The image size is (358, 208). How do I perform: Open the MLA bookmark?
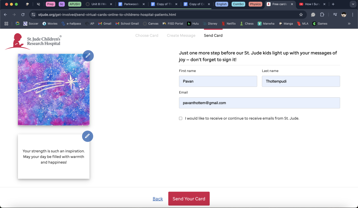point(302,23)
